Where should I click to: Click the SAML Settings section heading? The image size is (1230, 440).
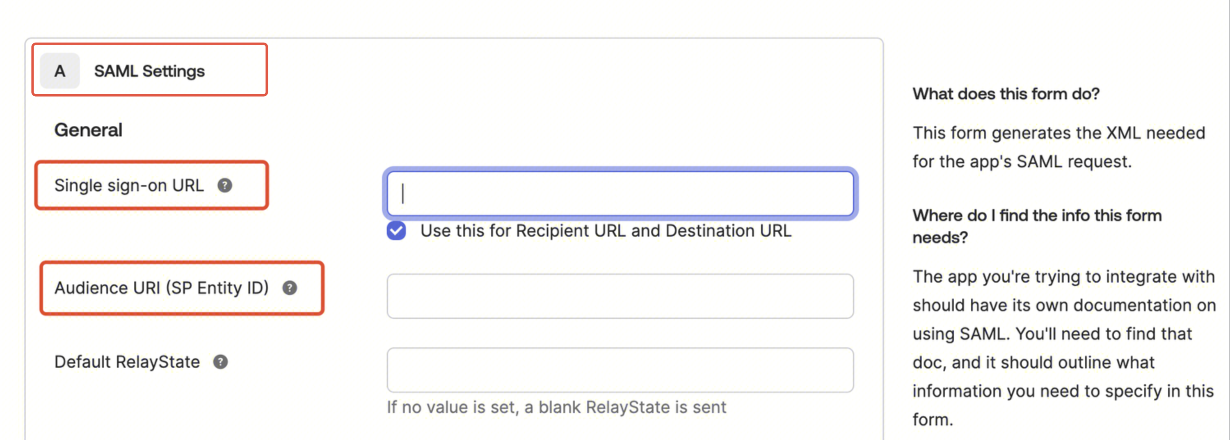pyautogui.click(x=149, y=71)
